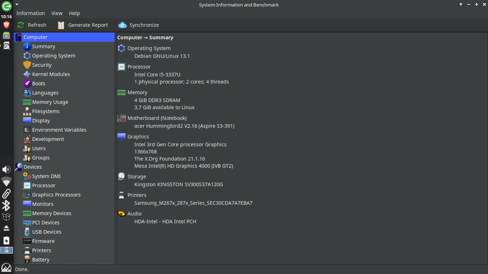
Task: Open the Information menu
Action: click(30, 13)
